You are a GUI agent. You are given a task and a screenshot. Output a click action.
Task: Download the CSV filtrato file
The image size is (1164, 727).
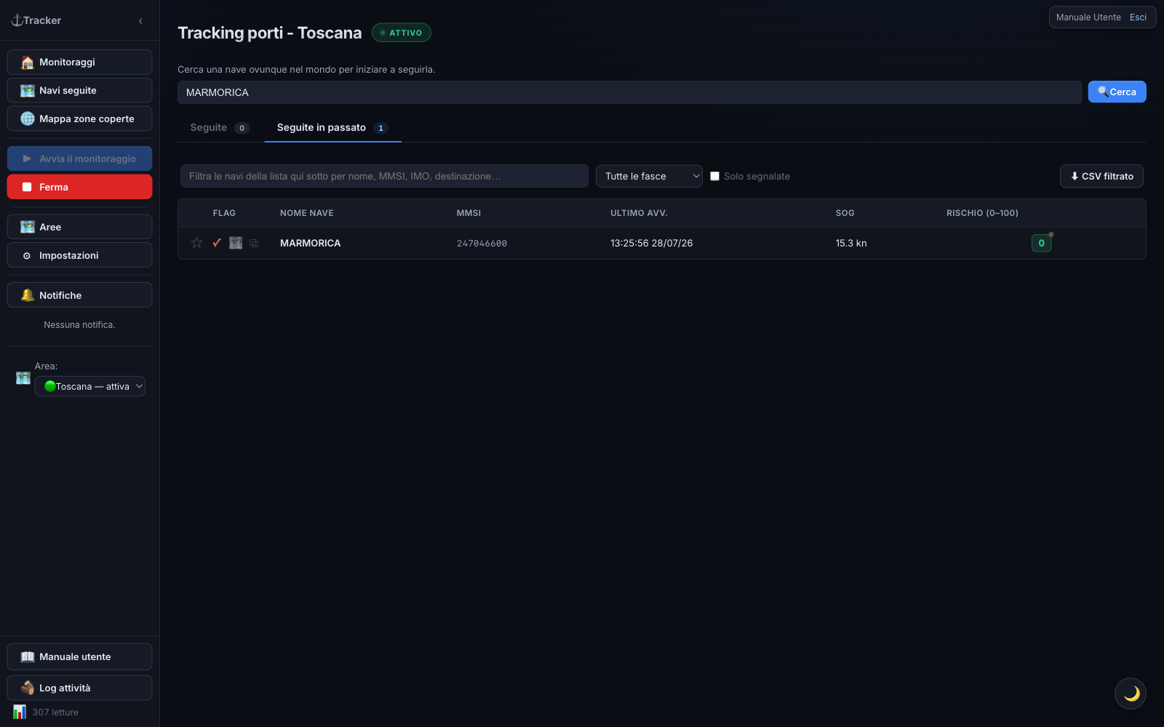(x=1101, y=176)
